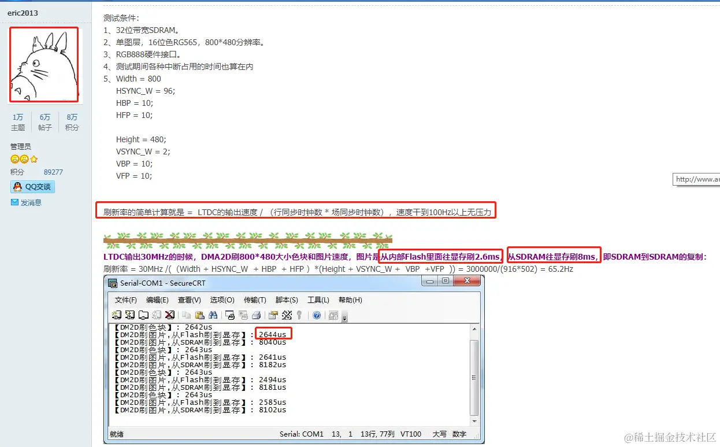Click status bar text 'Serial: COM1'
Image resolution: width=720 pixels, height=447 pixels.
[302, 434]
